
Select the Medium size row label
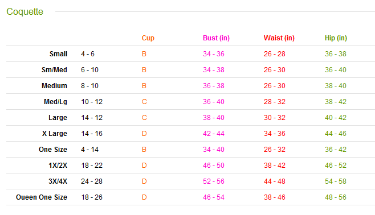[x=54, y=86]
